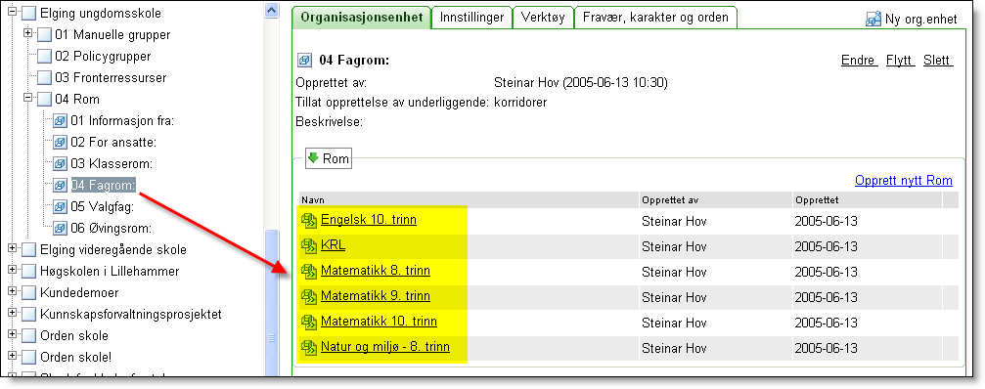Click the green arrow icon on Rom button
Image resolution: width=985 pixels, height=389 pixels.
pyautogui.click(x=313, y=158)
